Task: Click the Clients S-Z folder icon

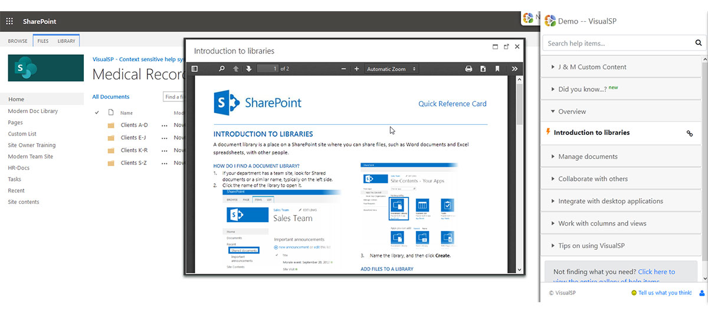Action: 111,163
